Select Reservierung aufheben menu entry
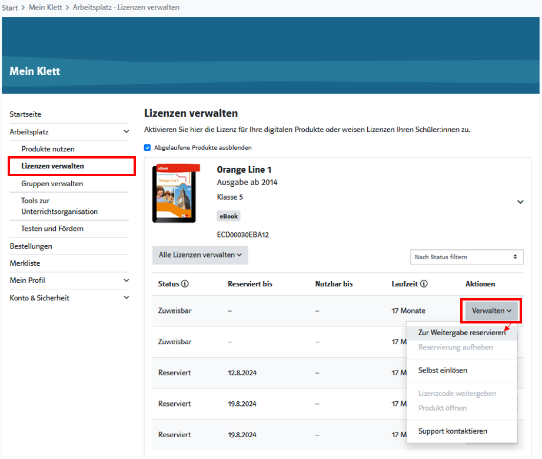Viewport: 542px width, 459px height. [x=455, y=347]
